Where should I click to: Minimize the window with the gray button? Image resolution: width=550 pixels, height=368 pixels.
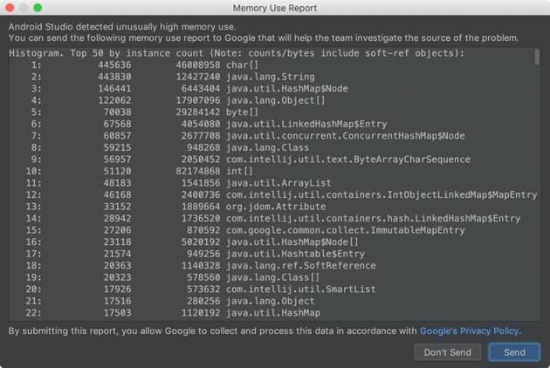tap(24, 8)
